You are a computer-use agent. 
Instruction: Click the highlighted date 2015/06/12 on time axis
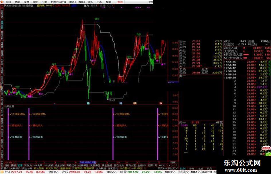[x=88, y=163]
